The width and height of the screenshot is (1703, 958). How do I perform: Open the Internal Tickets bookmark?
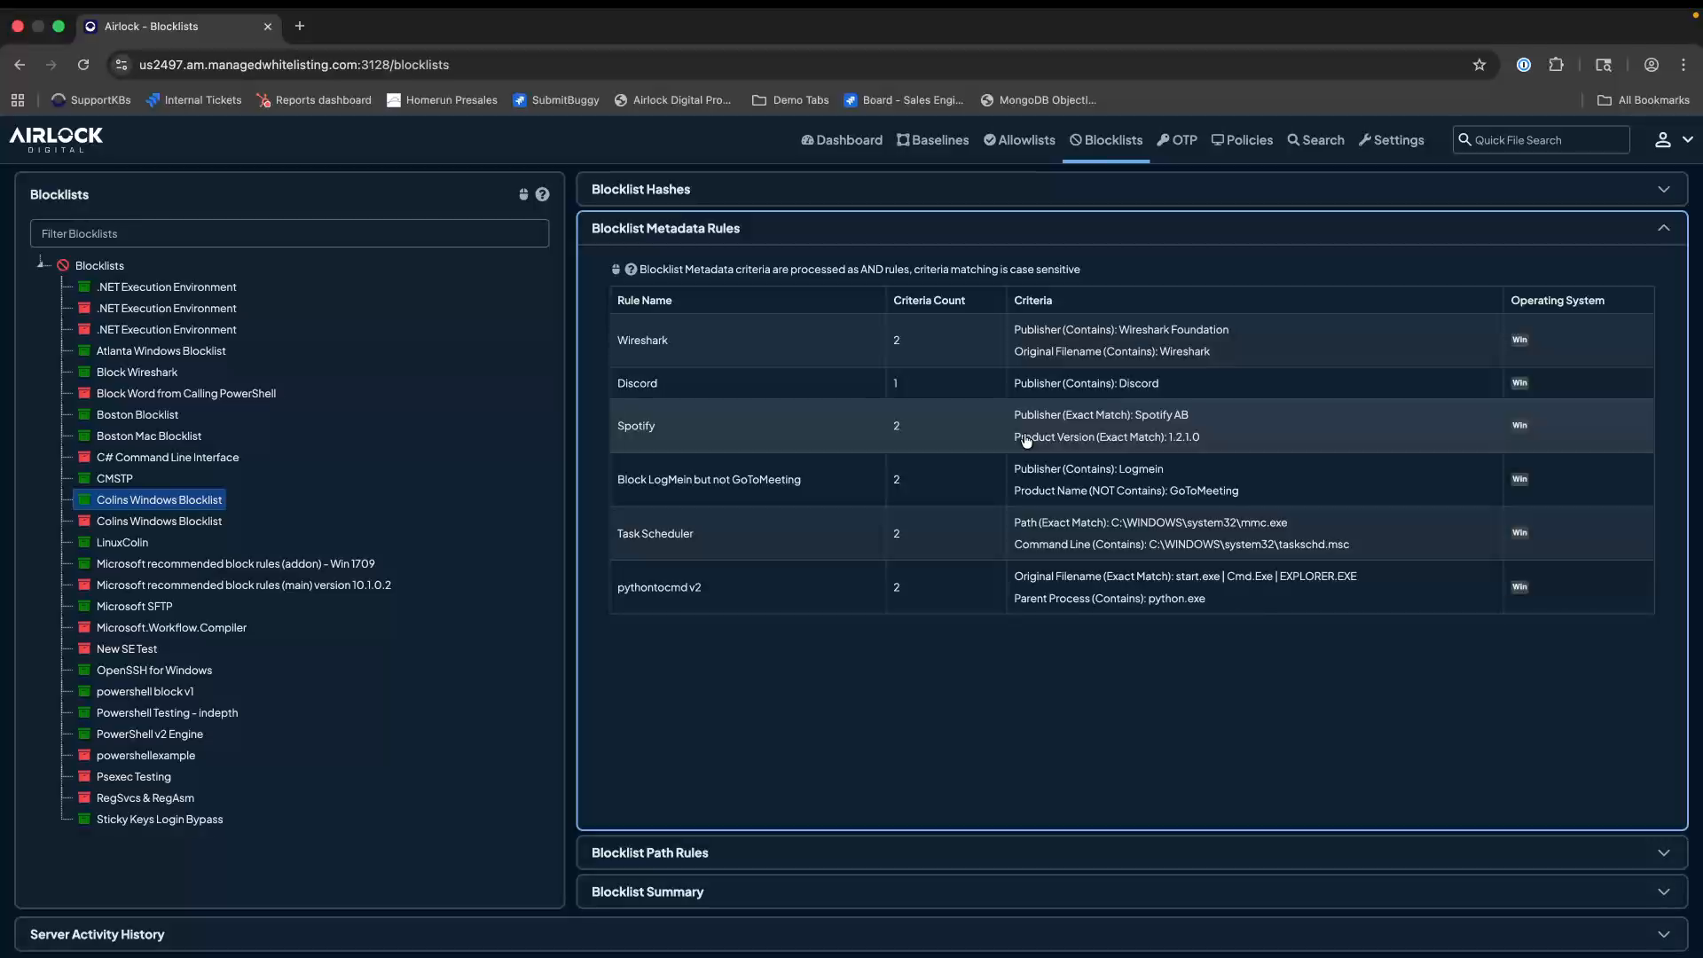coord(194,99)
